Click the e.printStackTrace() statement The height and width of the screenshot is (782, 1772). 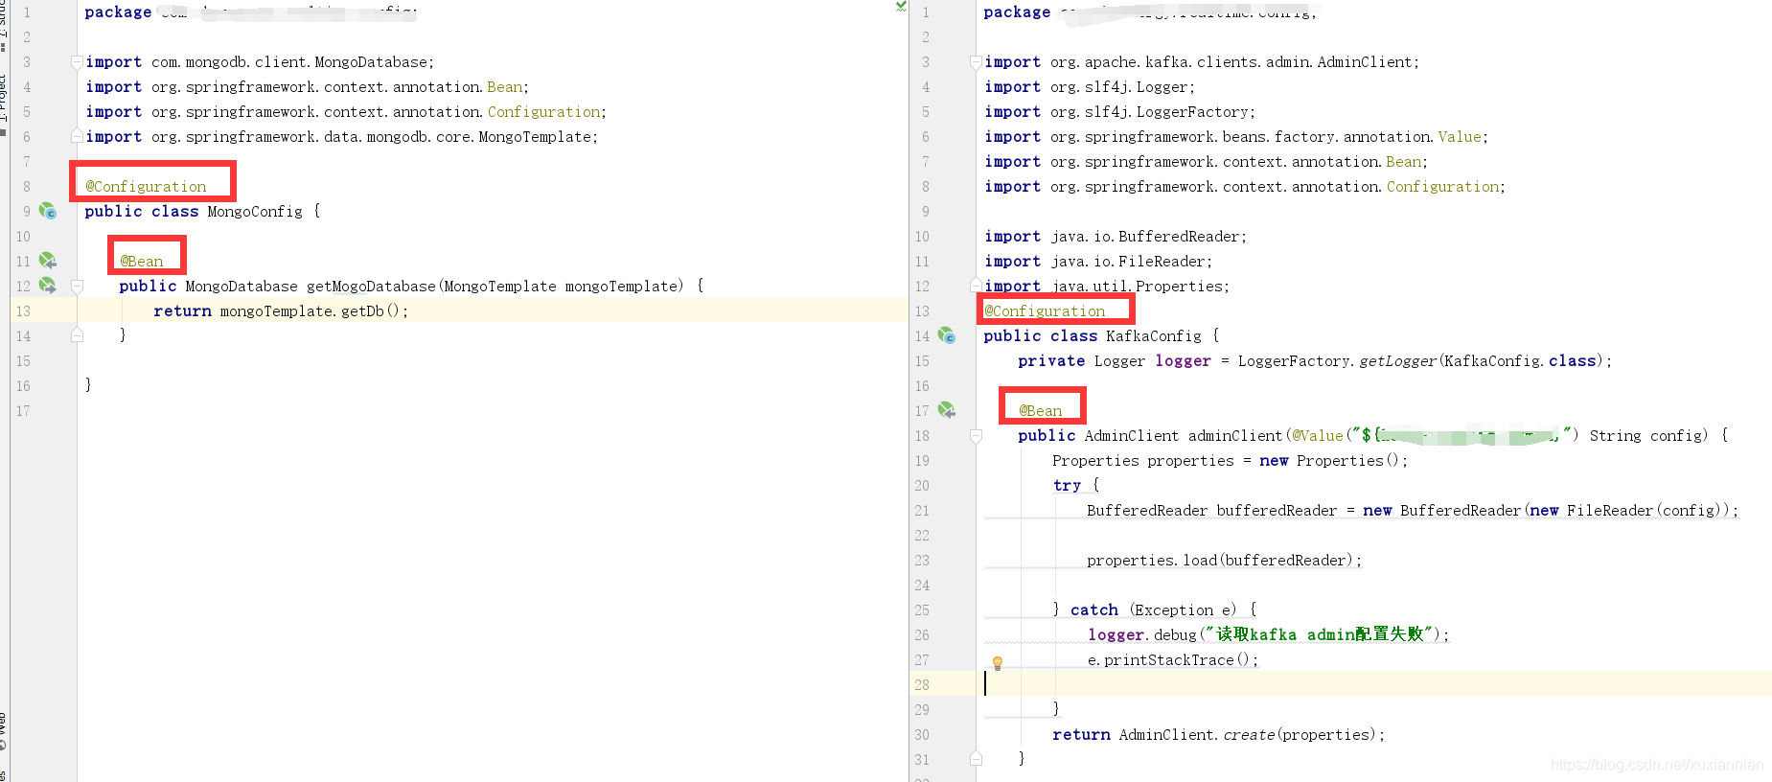(1173, 660)
